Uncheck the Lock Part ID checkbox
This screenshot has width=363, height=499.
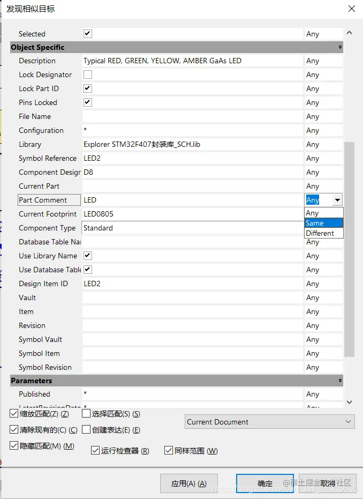point(88,88)
